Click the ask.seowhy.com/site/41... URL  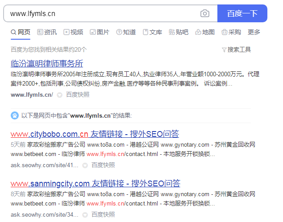44,165
